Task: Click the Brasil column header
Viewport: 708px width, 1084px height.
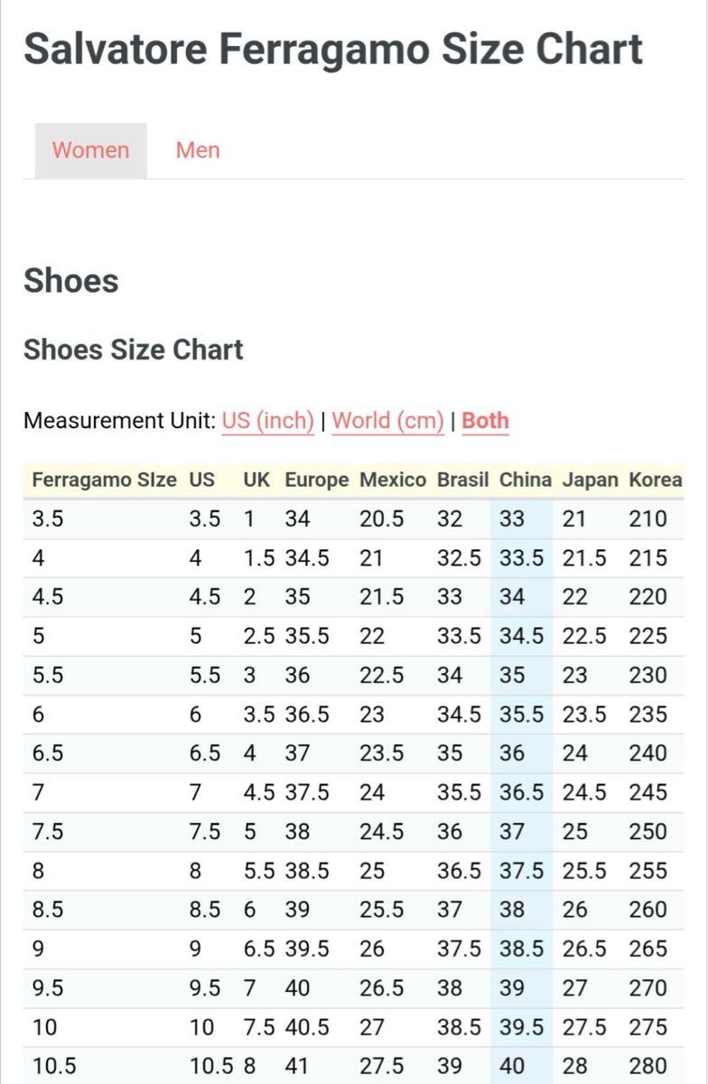Action: pos(462,480)
